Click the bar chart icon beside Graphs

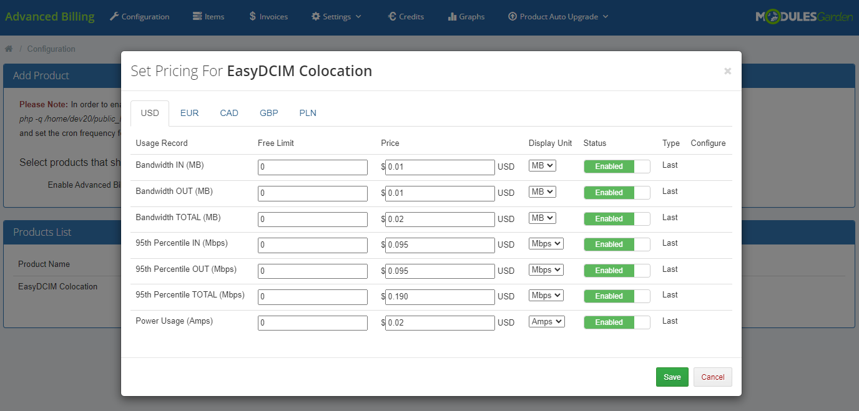[452, 16]
